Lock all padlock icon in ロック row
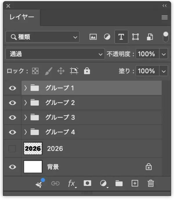174x200 pixels. [87, 71]
